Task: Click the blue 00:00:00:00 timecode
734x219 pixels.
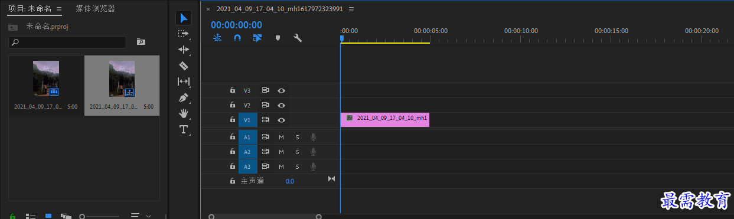Action: (x=236, y=25)
